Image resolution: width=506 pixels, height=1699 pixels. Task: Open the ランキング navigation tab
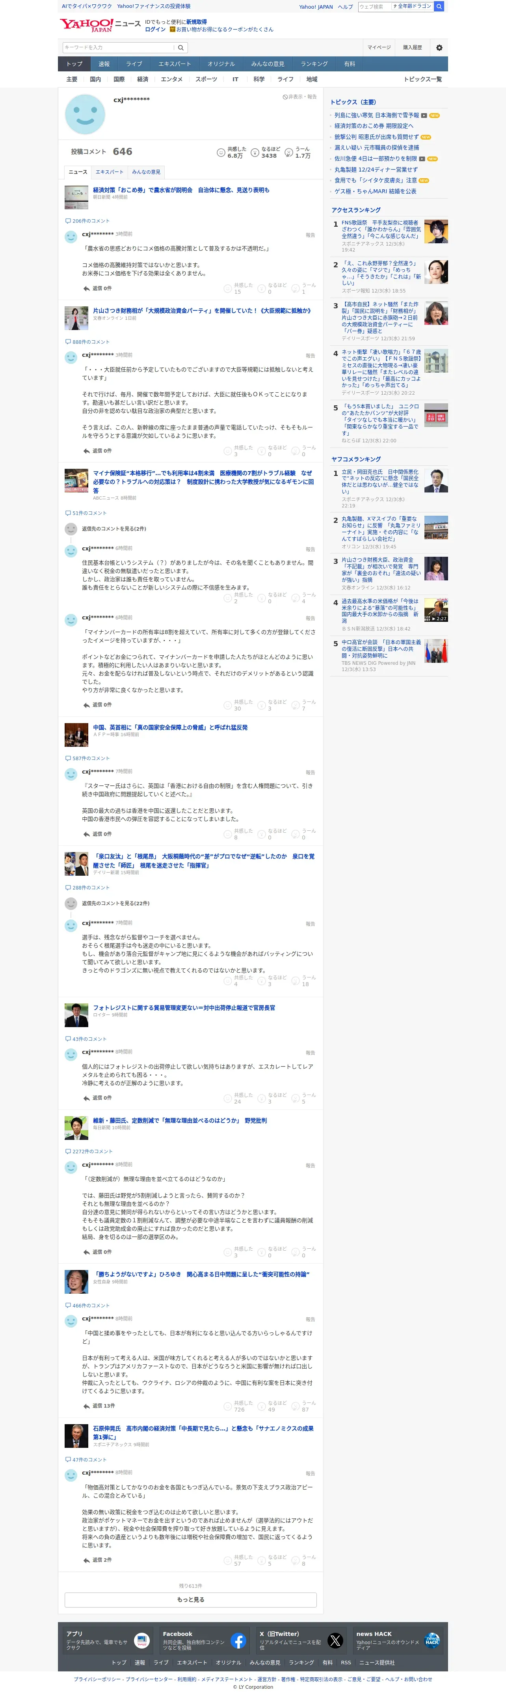(314, 64)
